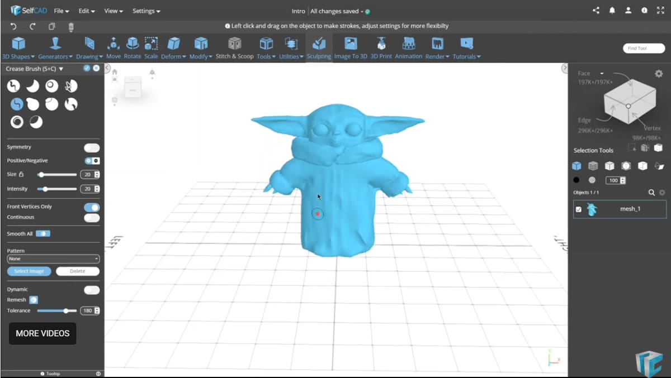671x378 pixels.
Task: Click the search icon in Objects list
Action: [x=651, y=192]
